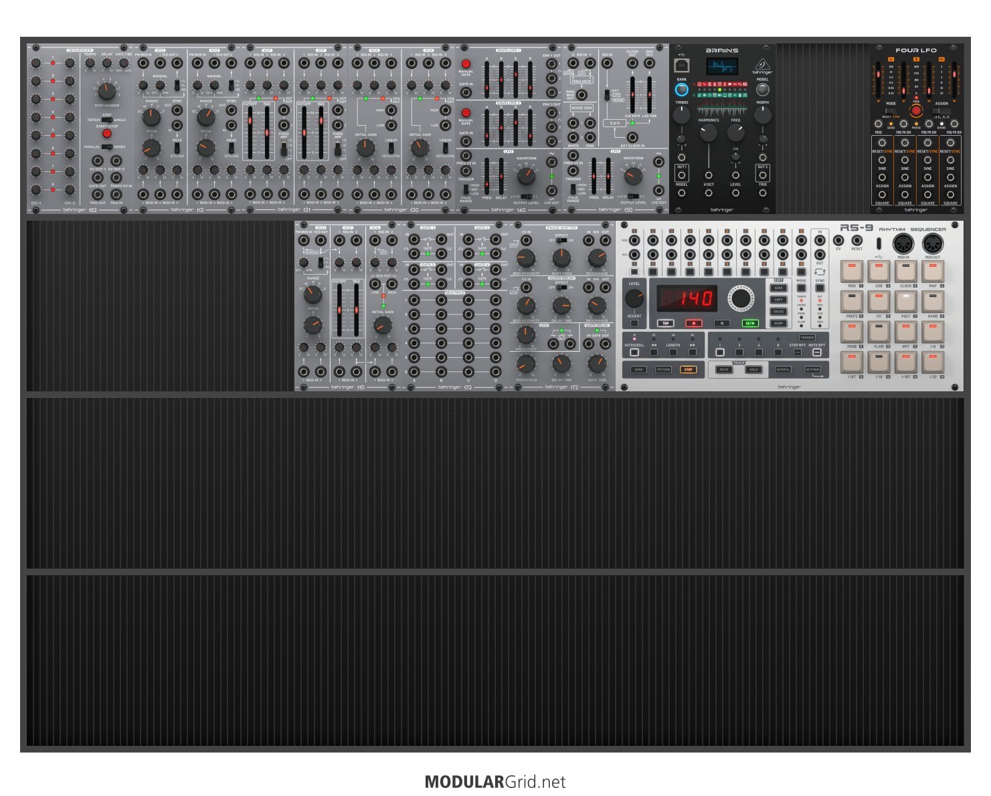Hit the MIDI pad on RS-9
The image size is (991, 796).
pyautogui.click(x=852, y=272)
